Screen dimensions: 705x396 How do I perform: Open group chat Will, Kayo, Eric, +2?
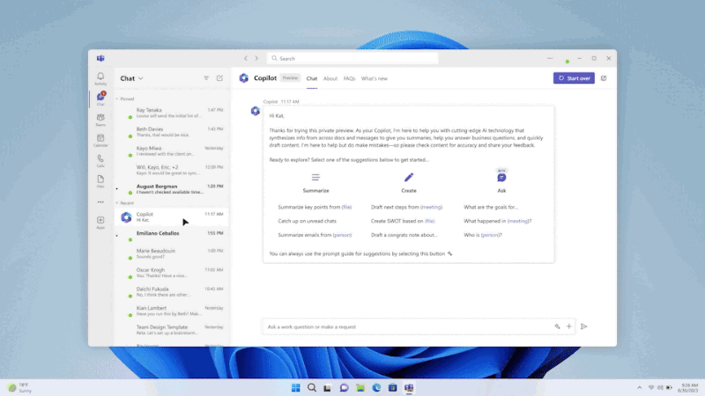[172, 170]
